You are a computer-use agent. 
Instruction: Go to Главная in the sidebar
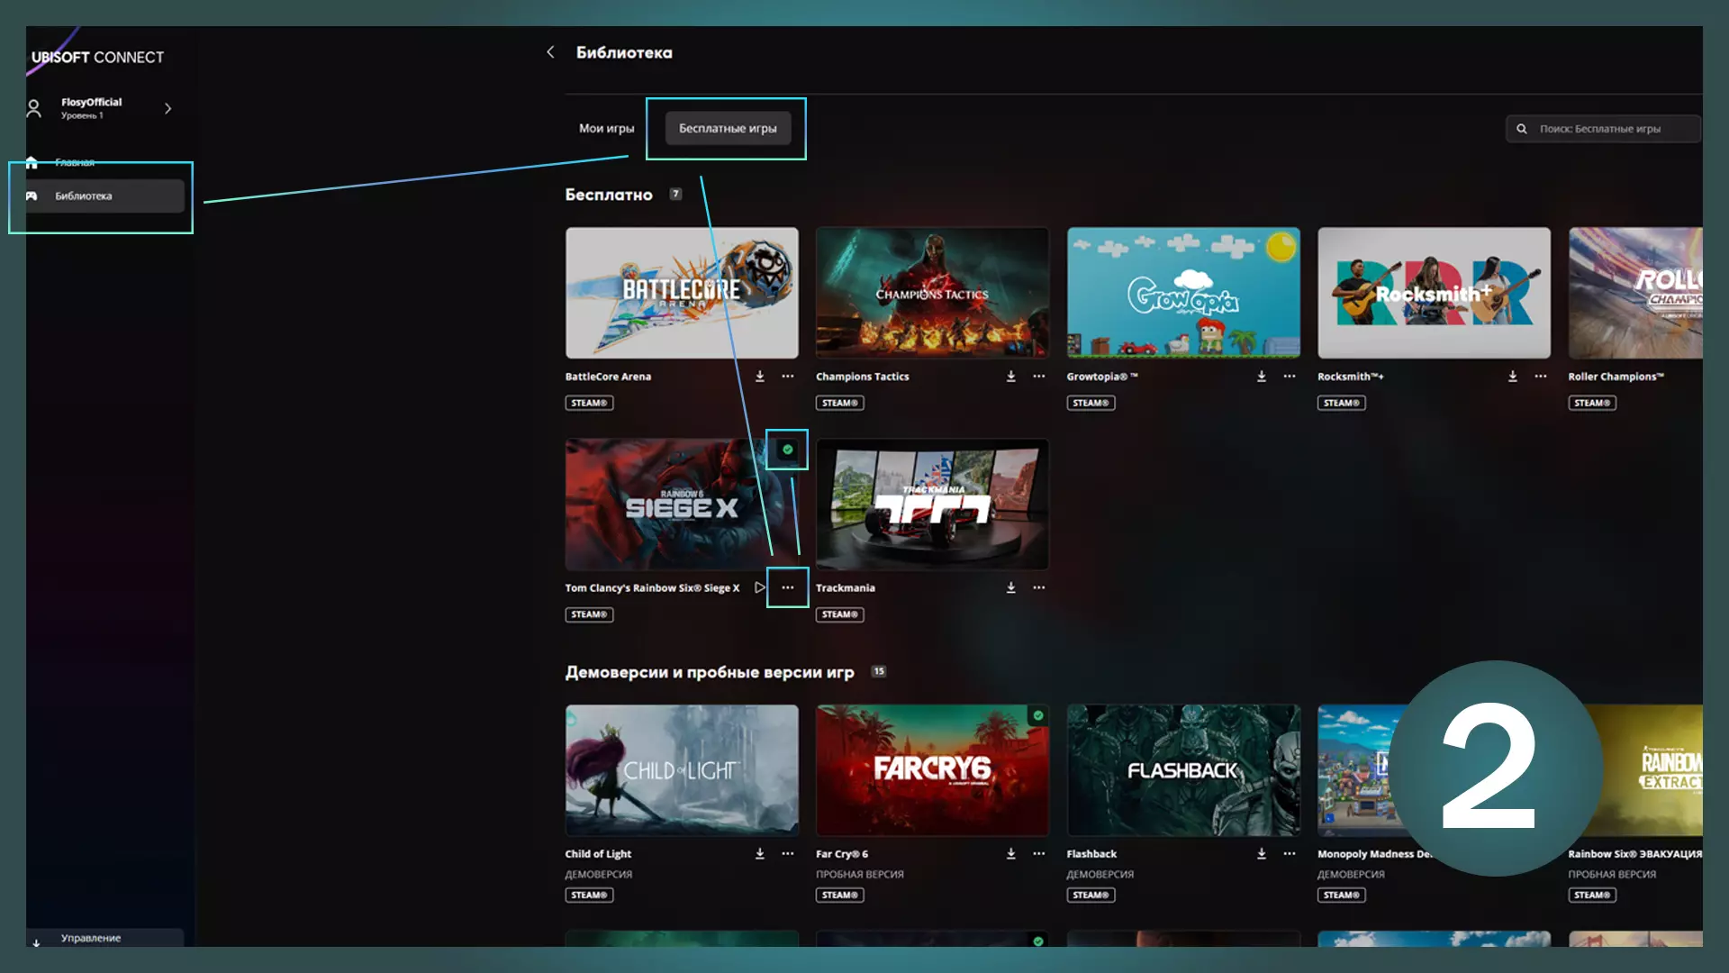click(x=74, y=162)
